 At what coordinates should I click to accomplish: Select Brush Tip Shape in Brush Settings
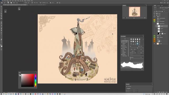(125, 41)
